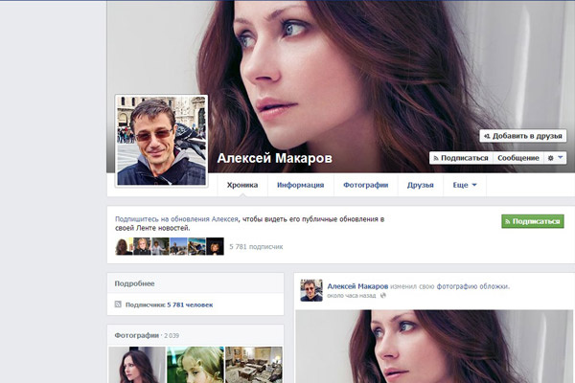Open the sixth subscriber avatar thumbnail
The height and width of the screenshot is (383, 575).
coord(215,246)
